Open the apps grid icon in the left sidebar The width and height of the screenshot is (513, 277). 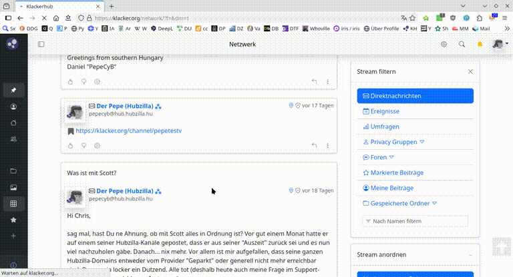coord(13,203)
